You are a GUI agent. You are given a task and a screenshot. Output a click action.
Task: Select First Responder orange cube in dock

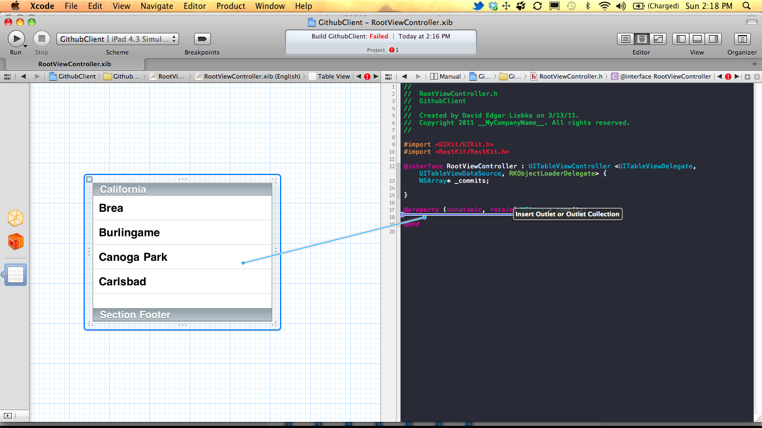16,242
